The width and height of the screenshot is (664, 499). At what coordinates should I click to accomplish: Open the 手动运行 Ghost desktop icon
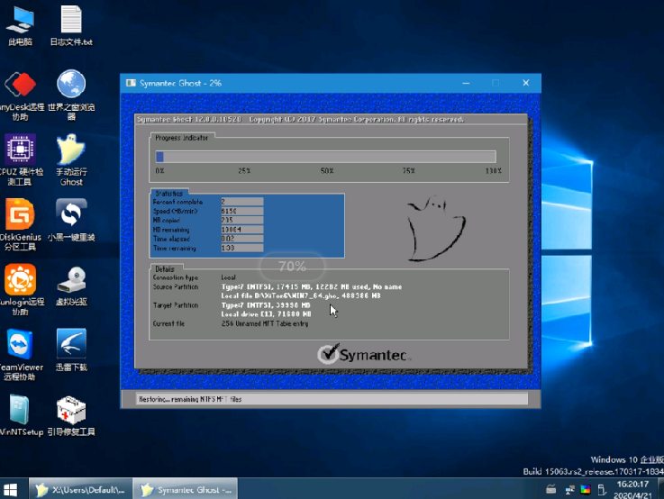click(x=71, y=150)
